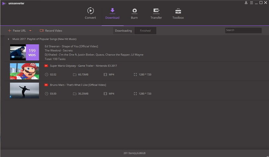Image resolution: width=269 pixels, height=157 pixels.
Task: Open the Transfer icon
Action: click(x=156, y=11)
